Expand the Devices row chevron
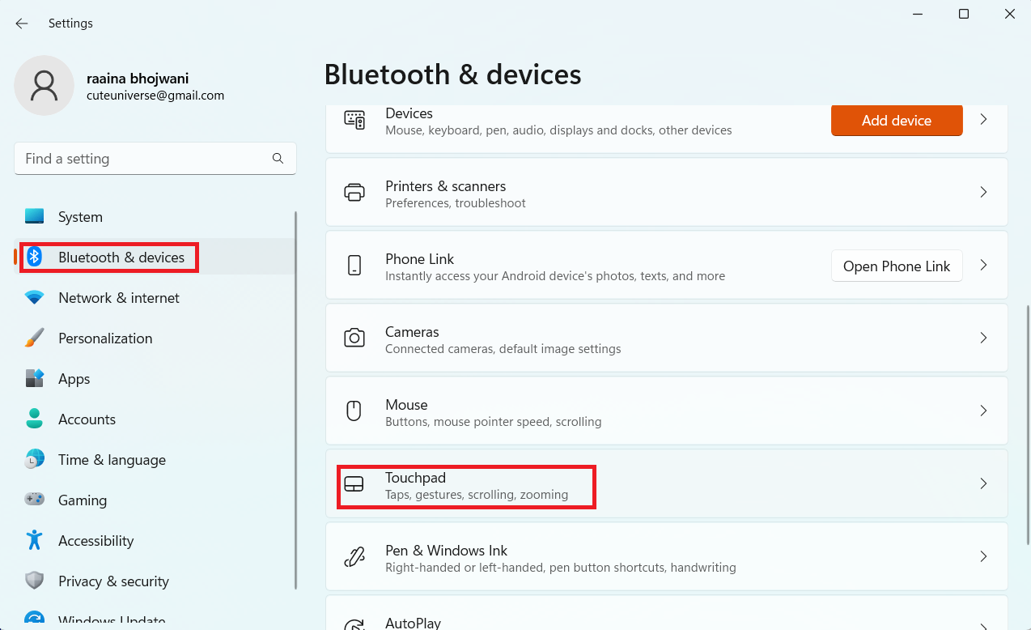The width and height of the screenshot is (1031, 630). coord(983,120)
